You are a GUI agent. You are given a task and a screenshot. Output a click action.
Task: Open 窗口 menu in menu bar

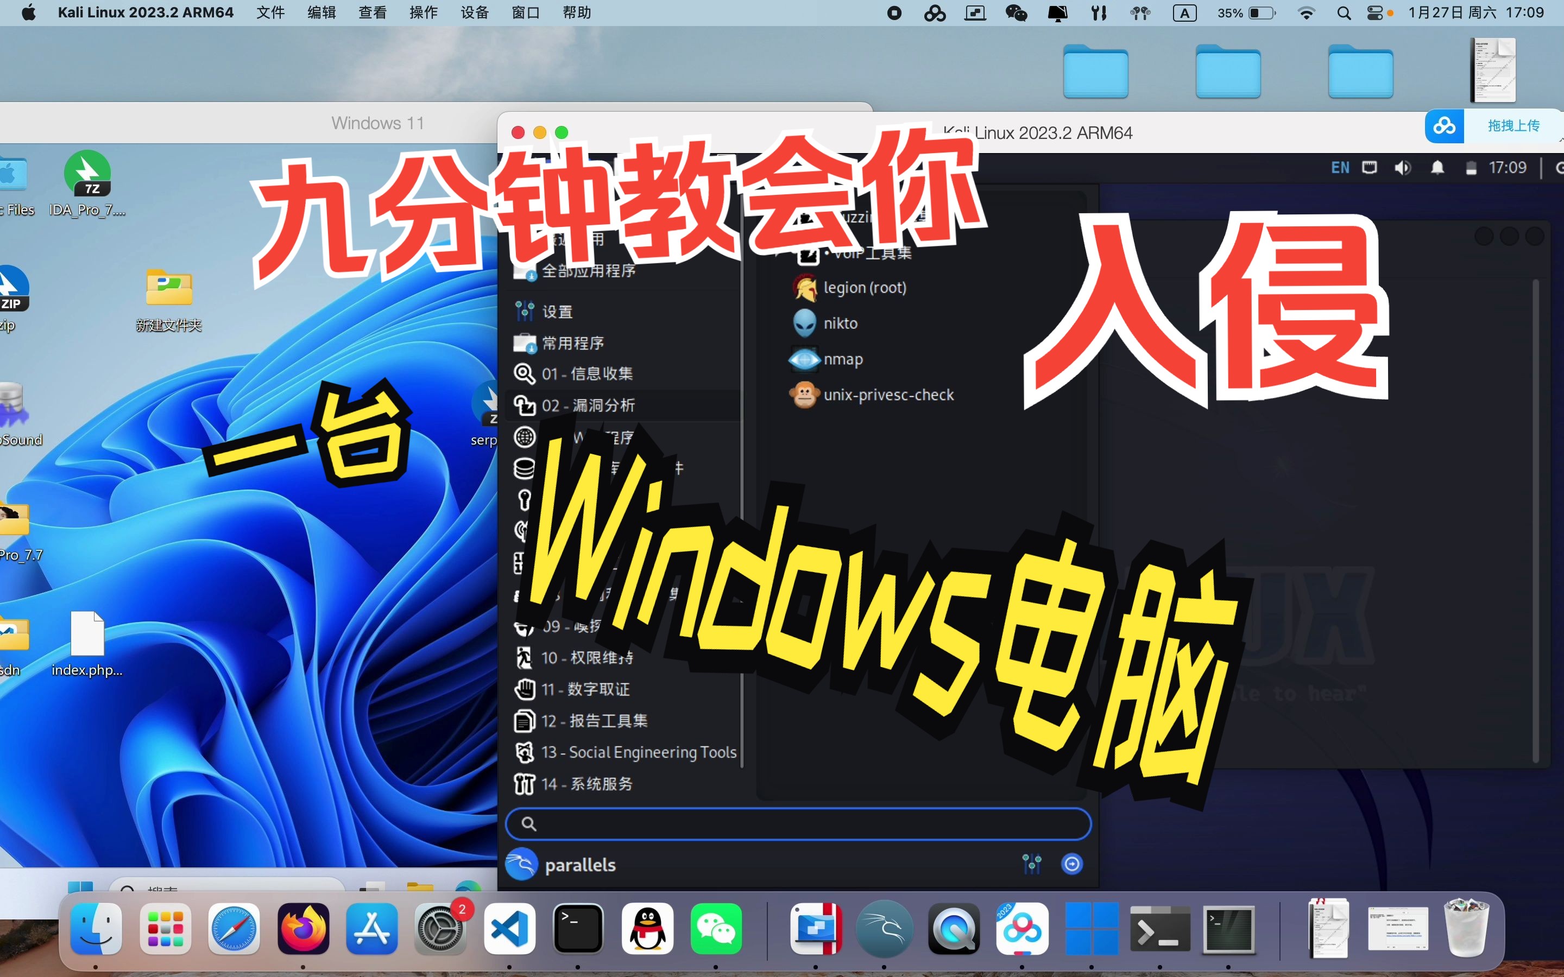526,13
